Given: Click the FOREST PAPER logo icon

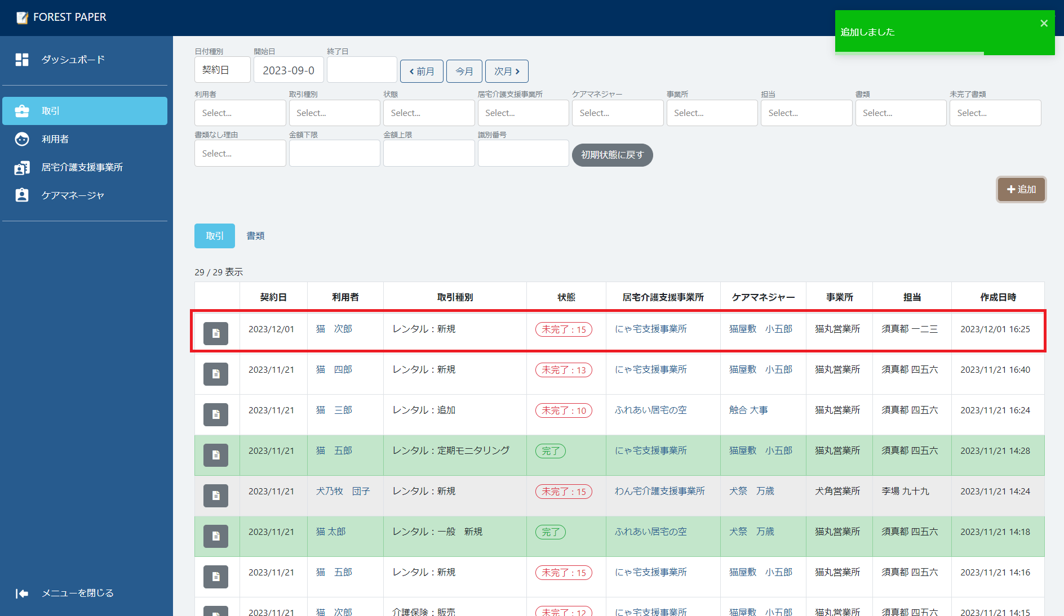Looking at the screenshot, I should [22, 17].
